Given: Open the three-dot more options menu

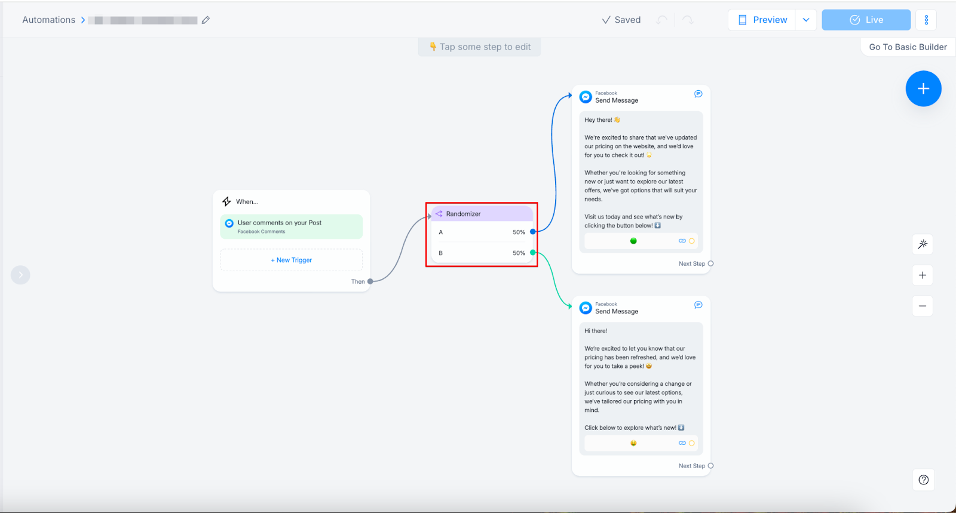Looking at the screenshot, I should pyautogui.click(x=926, y=20).
